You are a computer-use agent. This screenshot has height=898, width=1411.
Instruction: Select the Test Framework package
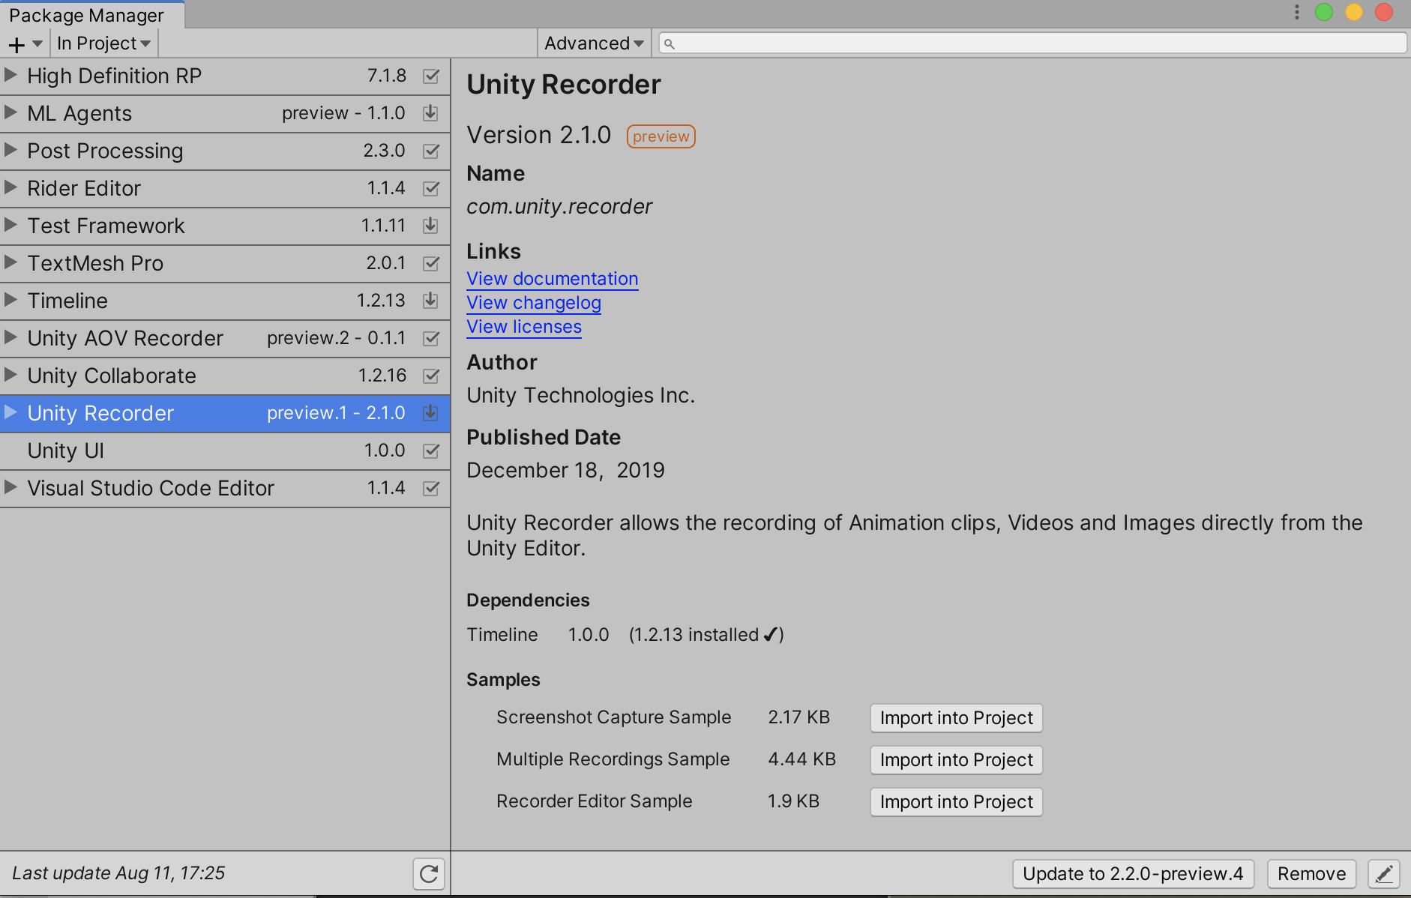[x=225, y=226]
